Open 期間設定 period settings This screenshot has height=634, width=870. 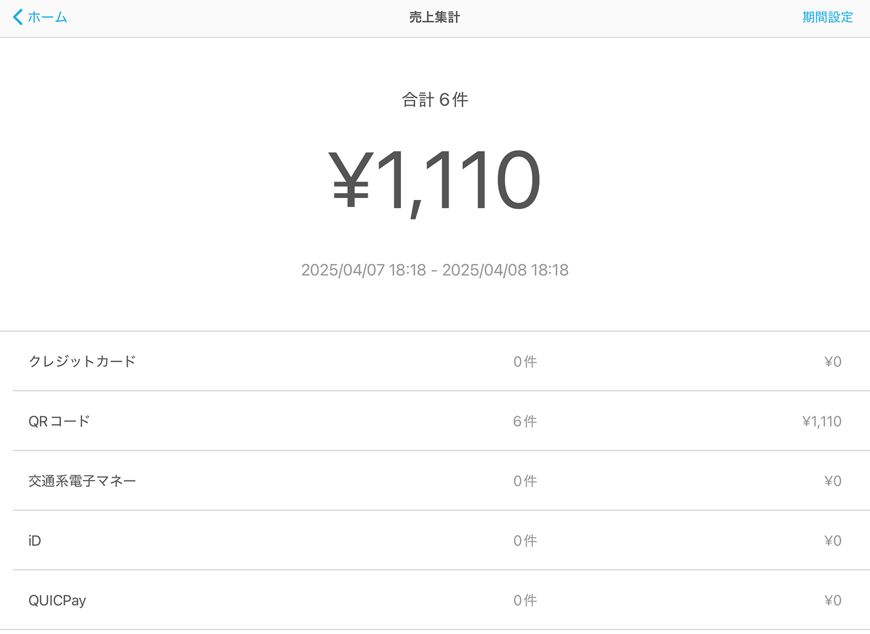[827, 18]
